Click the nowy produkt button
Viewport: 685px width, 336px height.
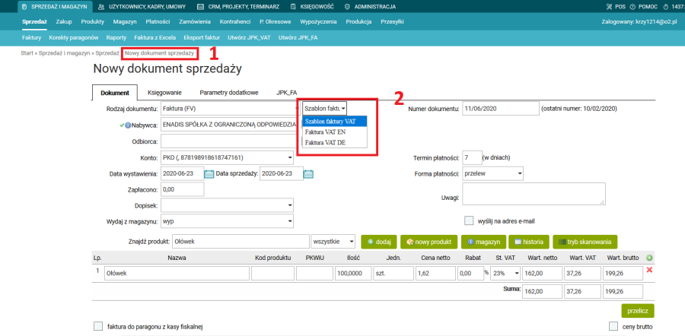tap(430, 241)
